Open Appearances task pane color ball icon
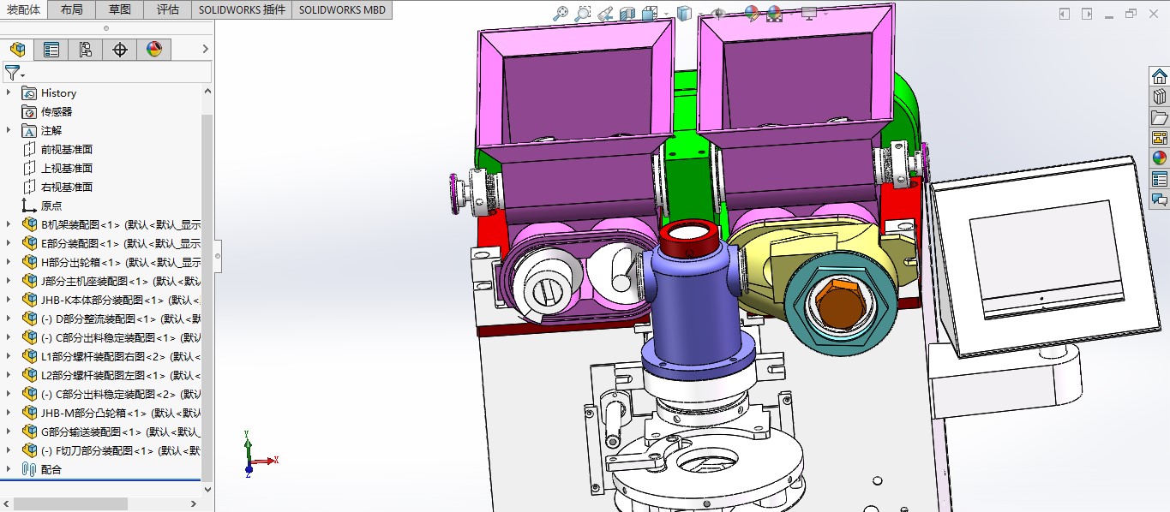The width and height of the screenshot is (1170, 512). tap(1160, 158)
